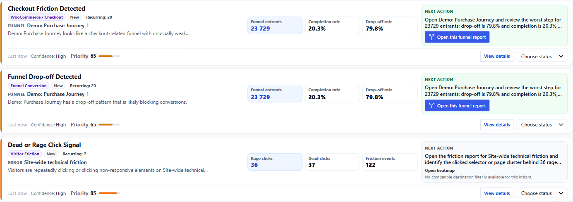
Task: Select the WooCommerce / Checkout tag
Action: click(x=37, y=17)
